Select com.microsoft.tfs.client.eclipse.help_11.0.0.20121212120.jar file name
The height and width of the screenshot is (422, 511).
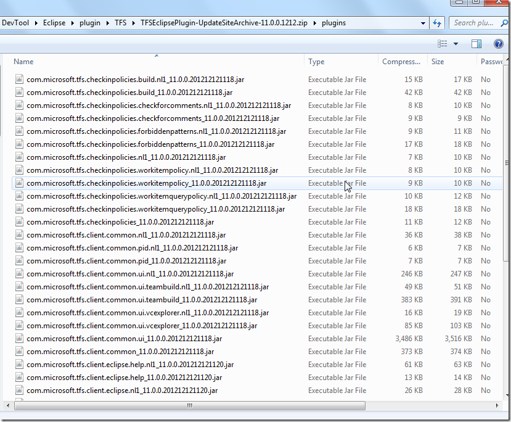[x=124, y=378]
